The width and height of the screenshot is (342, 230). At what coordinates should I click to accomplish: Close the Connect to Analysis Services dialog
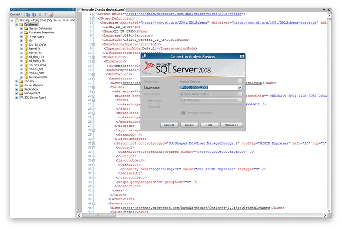coord(242,56)
